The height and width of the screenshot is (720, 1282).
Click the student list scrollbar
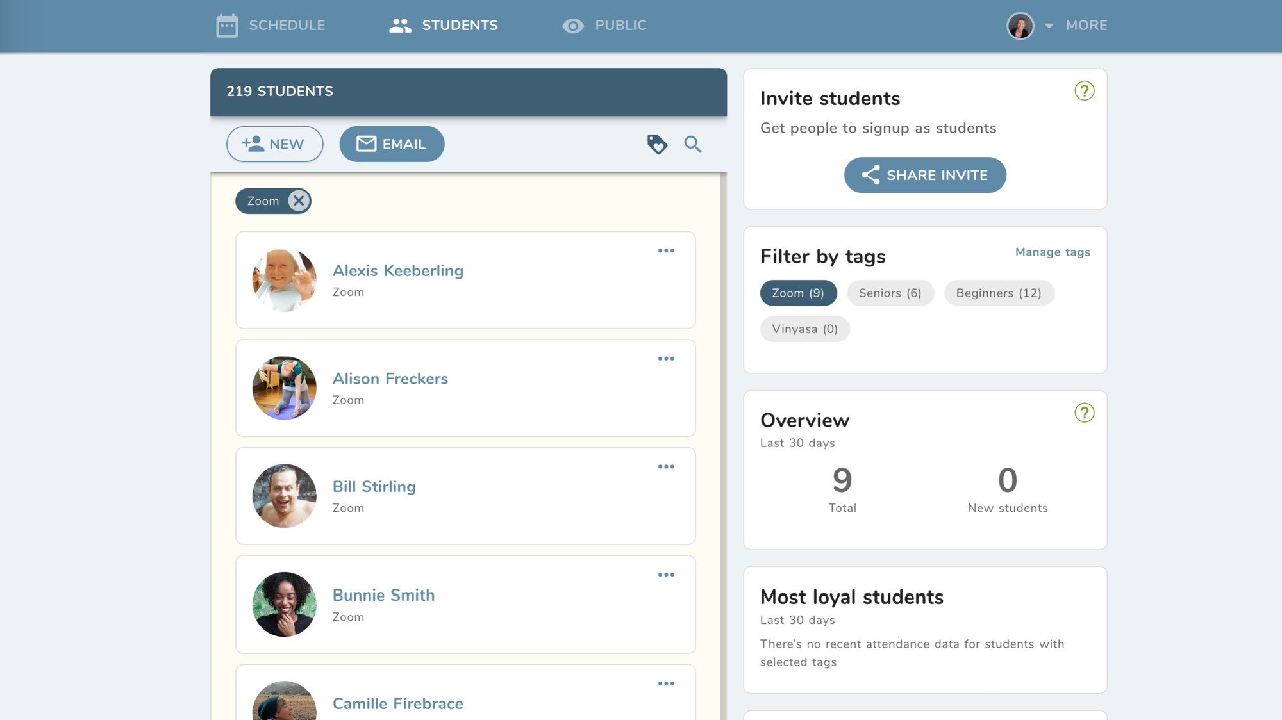pos(724,446)
